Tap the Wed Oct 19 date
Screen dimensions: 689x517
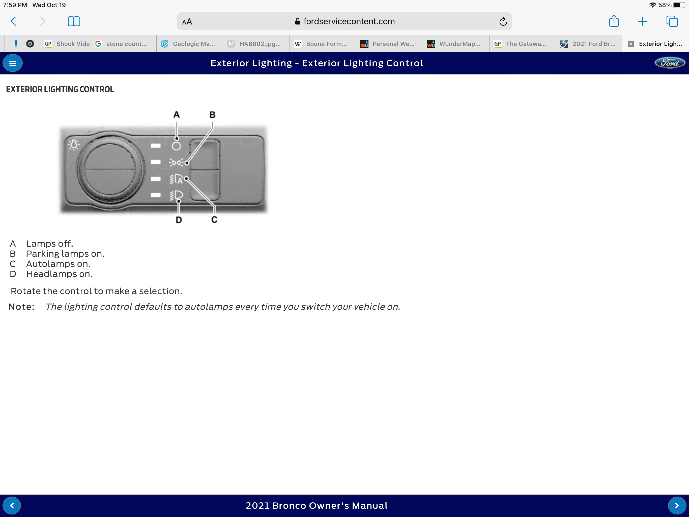tap(49, 5)
